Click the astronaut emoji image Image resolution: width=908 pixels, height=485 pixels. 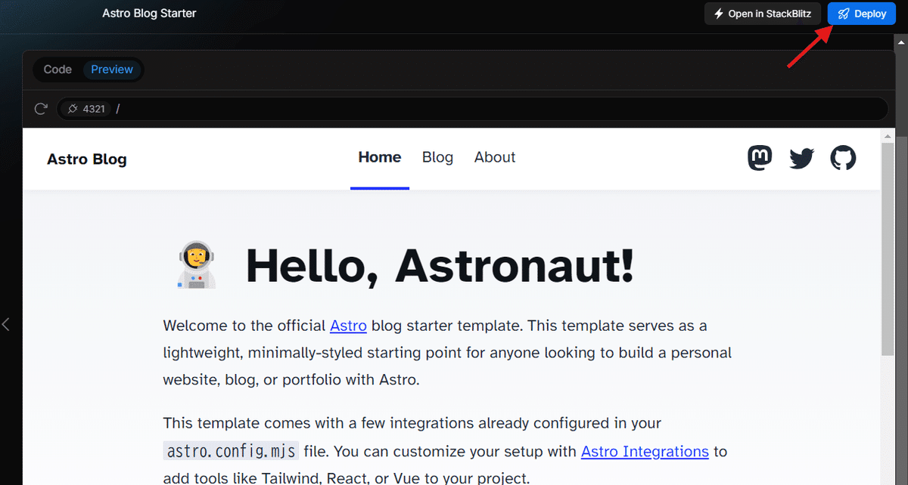(x=197, y=265)
